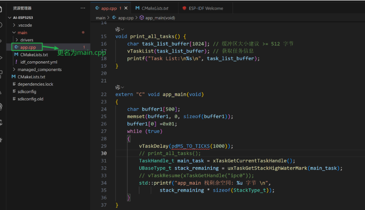This screenshot has height=210, width=365.
Task: Close the app.cpp editor tab
Action: point(126,8)
